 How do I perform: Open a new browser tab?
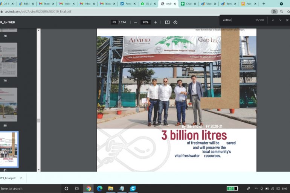(x=264, y=4)
